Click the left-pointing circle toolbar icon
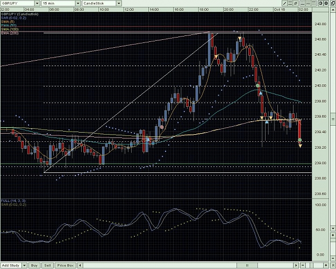This screenshot has width=336, height=269. pyautogui.click(x=320, y=3)
